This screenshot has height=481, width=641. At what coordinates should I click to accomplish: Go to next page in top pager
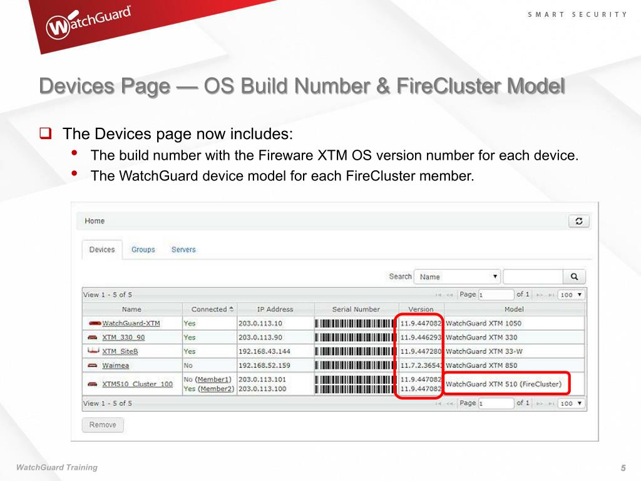pyautogui.click(x=540, y=295)
